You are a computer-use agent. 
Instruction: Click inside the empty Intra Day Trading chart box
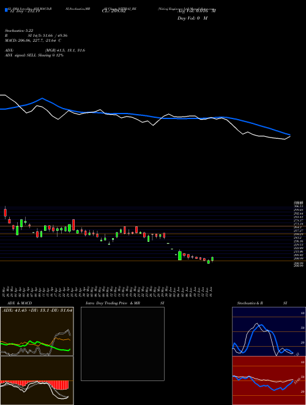click(122, 344)
